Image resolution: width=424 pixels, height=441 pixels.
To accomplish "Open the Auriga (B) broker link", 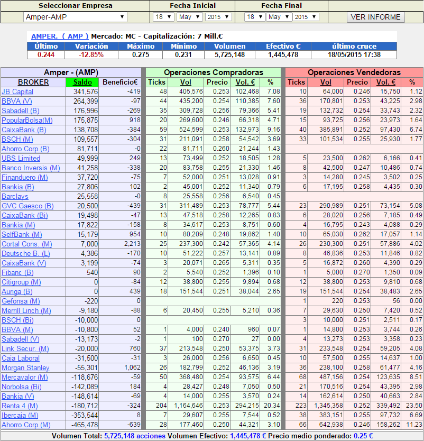I will coord(17,292).
